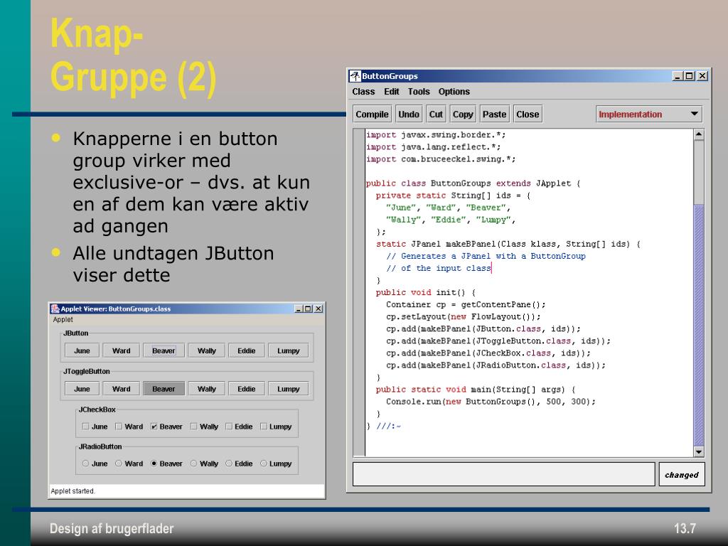The height and width of the screenshot is (546, 728).
Task: Open the Options menu
Action: click(x=454, y=92)
